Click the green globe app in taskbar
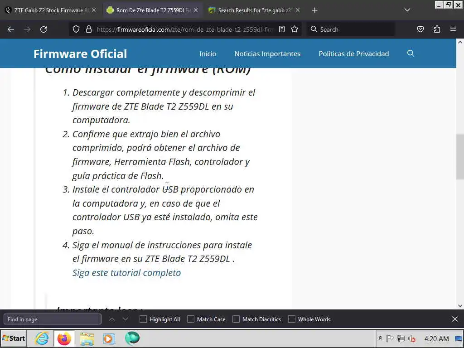Image resolution: width=464 pixels, height=348 pixels. pos(132,338)
